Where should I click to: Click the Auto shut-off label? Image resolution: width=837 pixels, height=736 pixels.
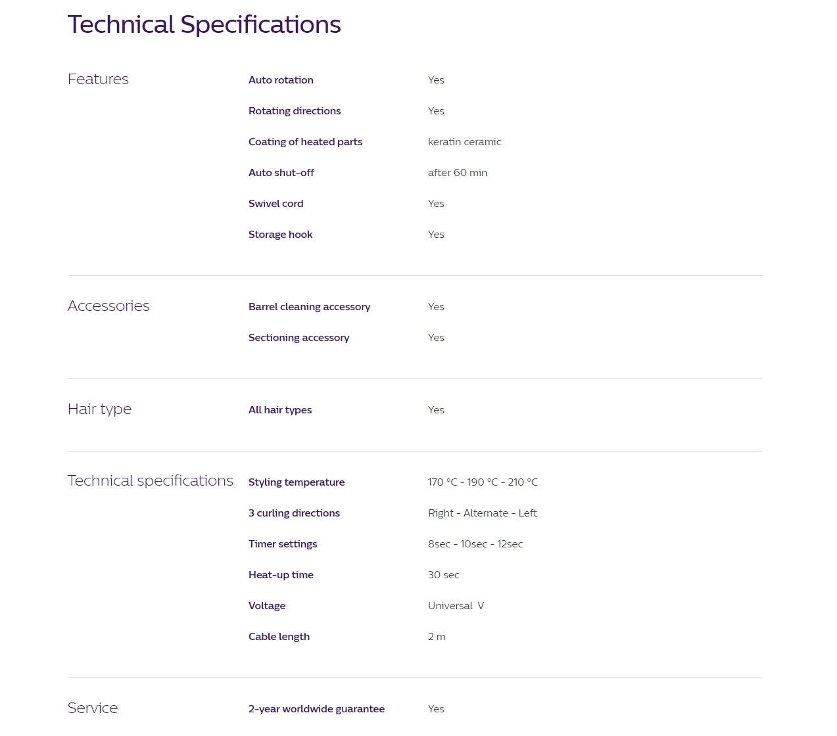281,173
